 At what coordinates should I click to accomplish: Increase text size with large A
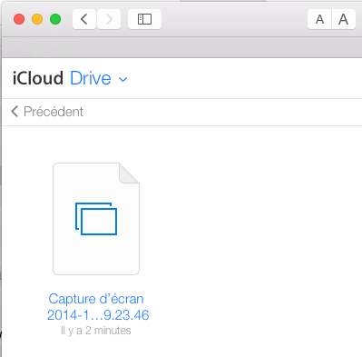tap(344, 19)
